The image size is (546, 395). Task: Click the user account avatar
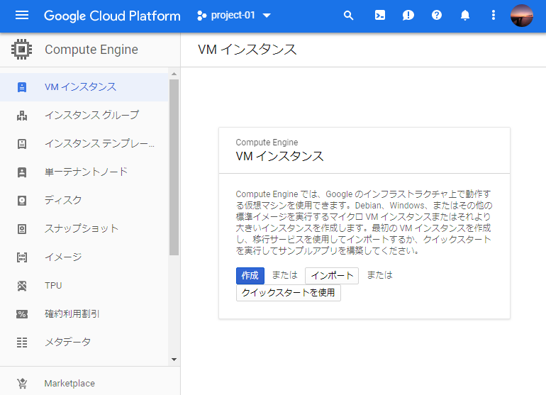click(522, 16)
